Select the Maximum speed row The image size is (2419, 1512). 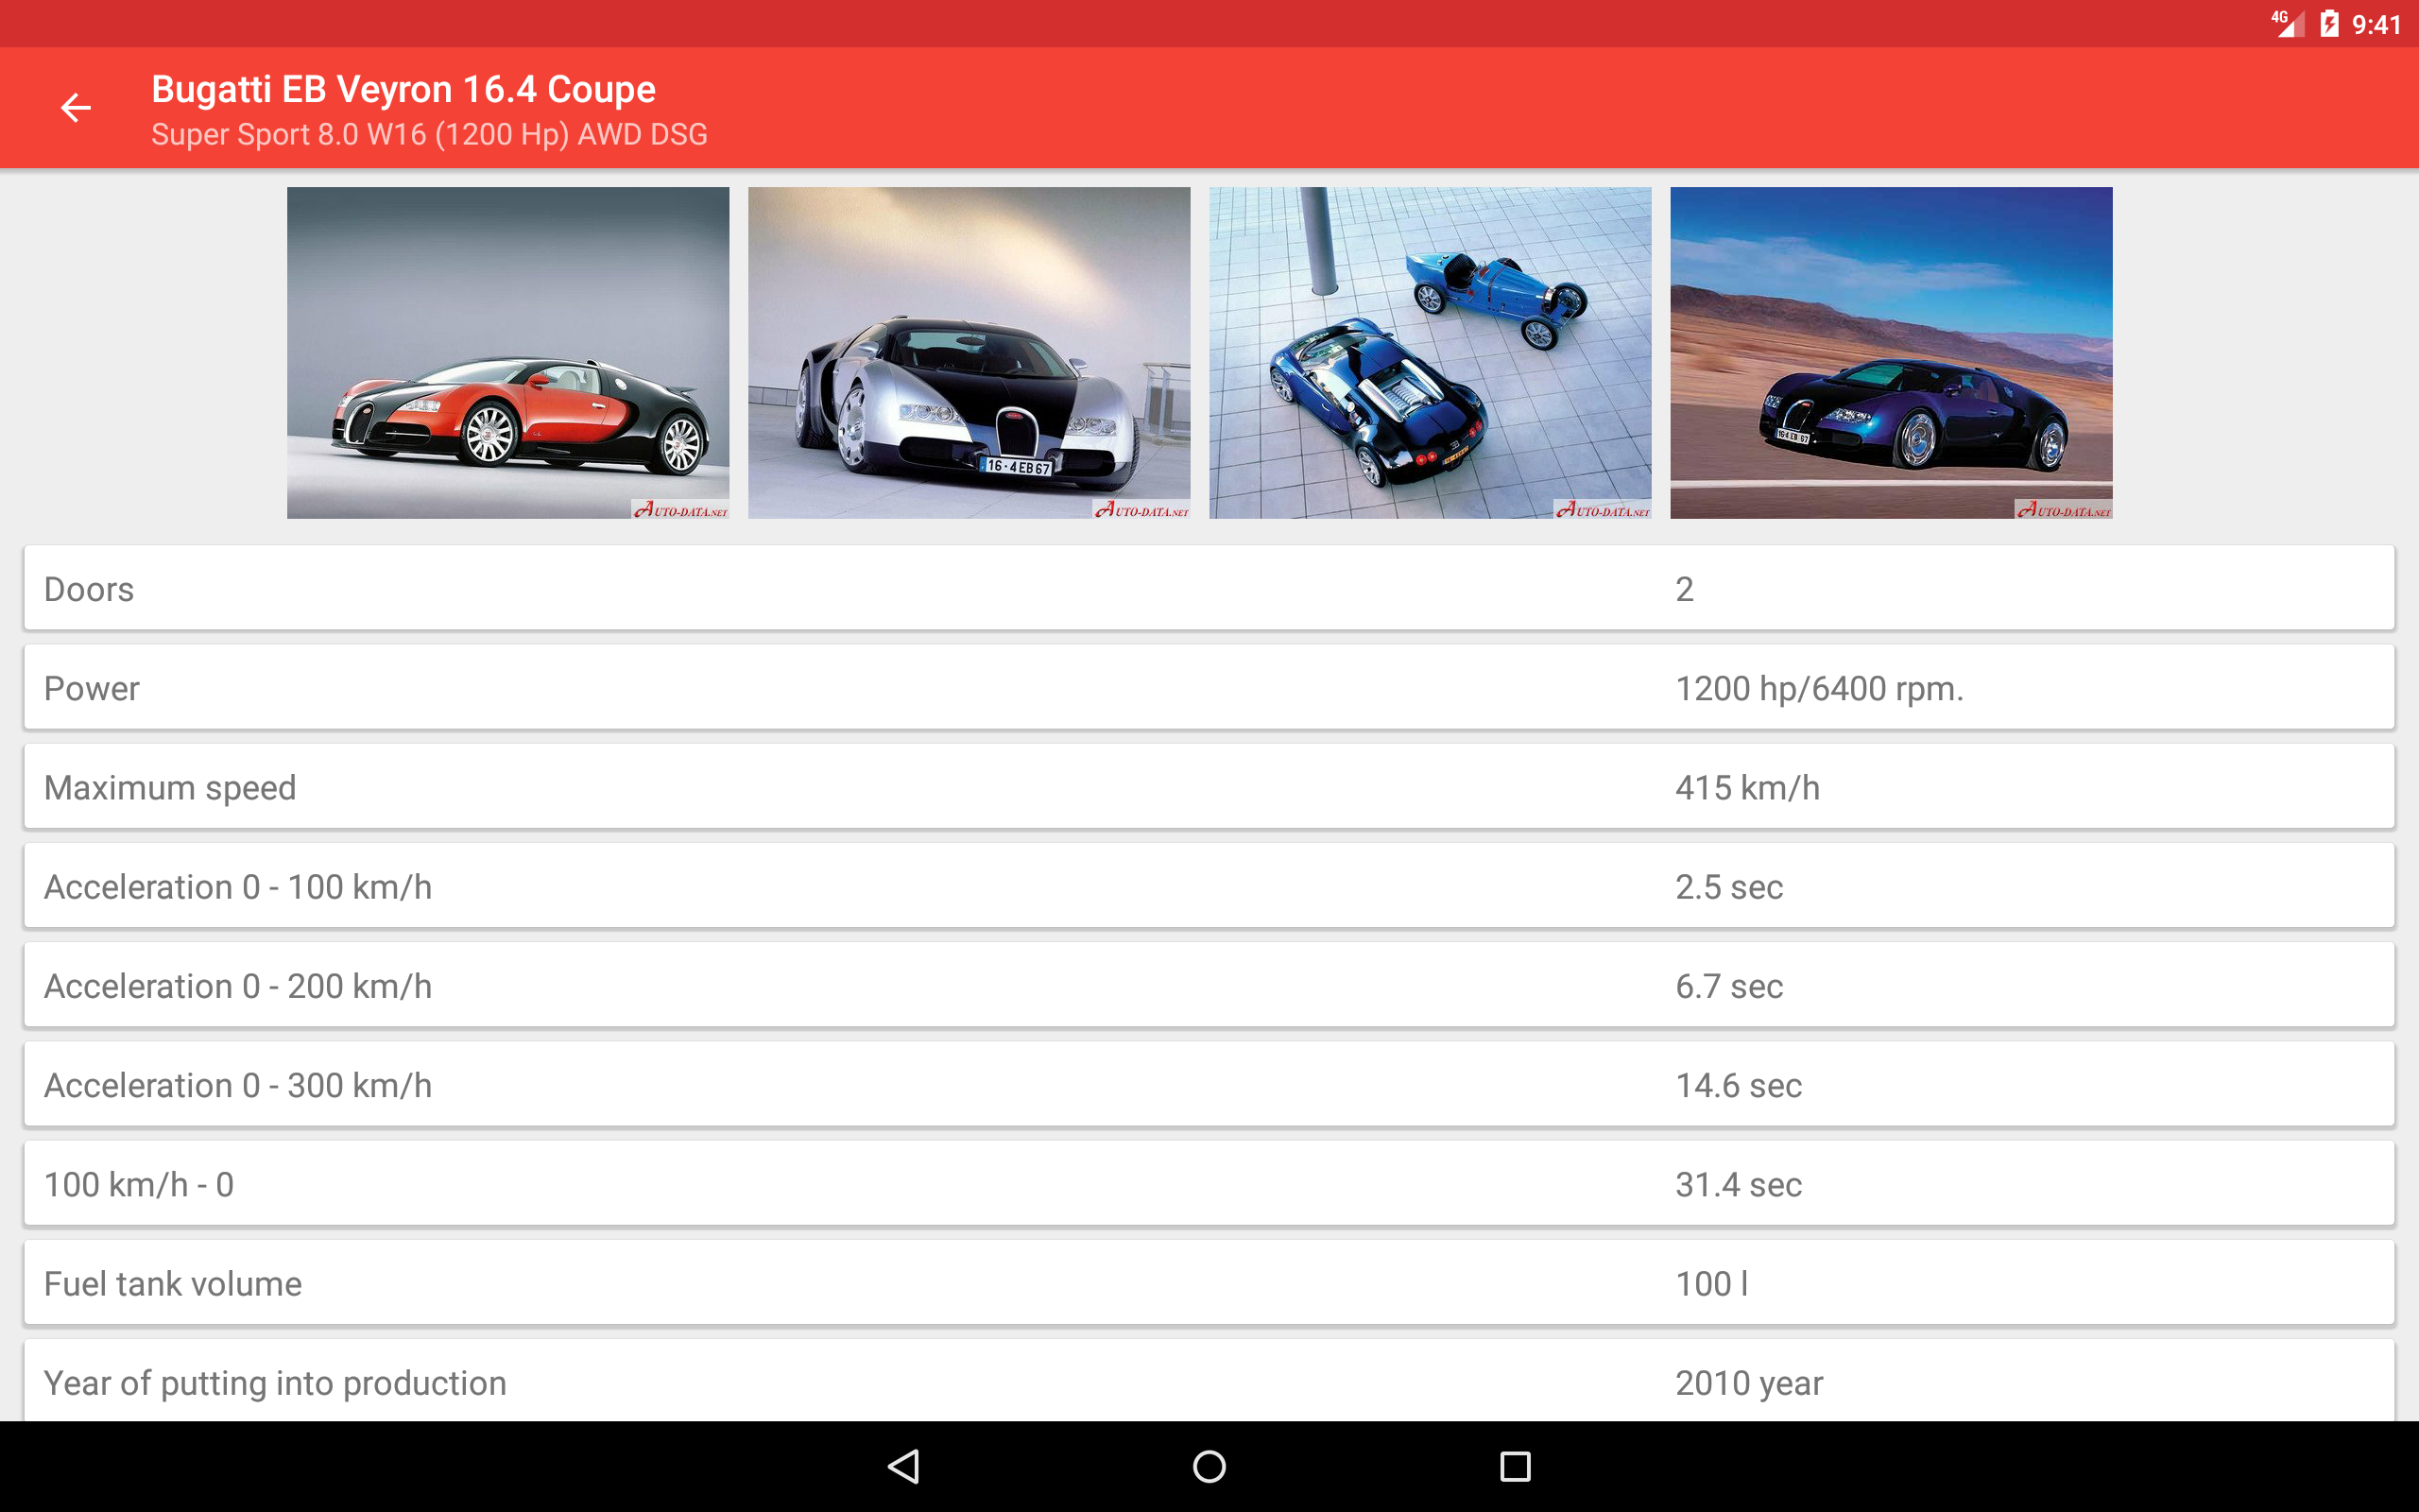tap(1209, 786)
